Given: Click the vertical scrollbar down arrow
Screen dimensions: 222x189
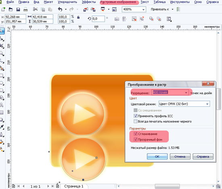Looking at the screenshot, I should (218, 181).
